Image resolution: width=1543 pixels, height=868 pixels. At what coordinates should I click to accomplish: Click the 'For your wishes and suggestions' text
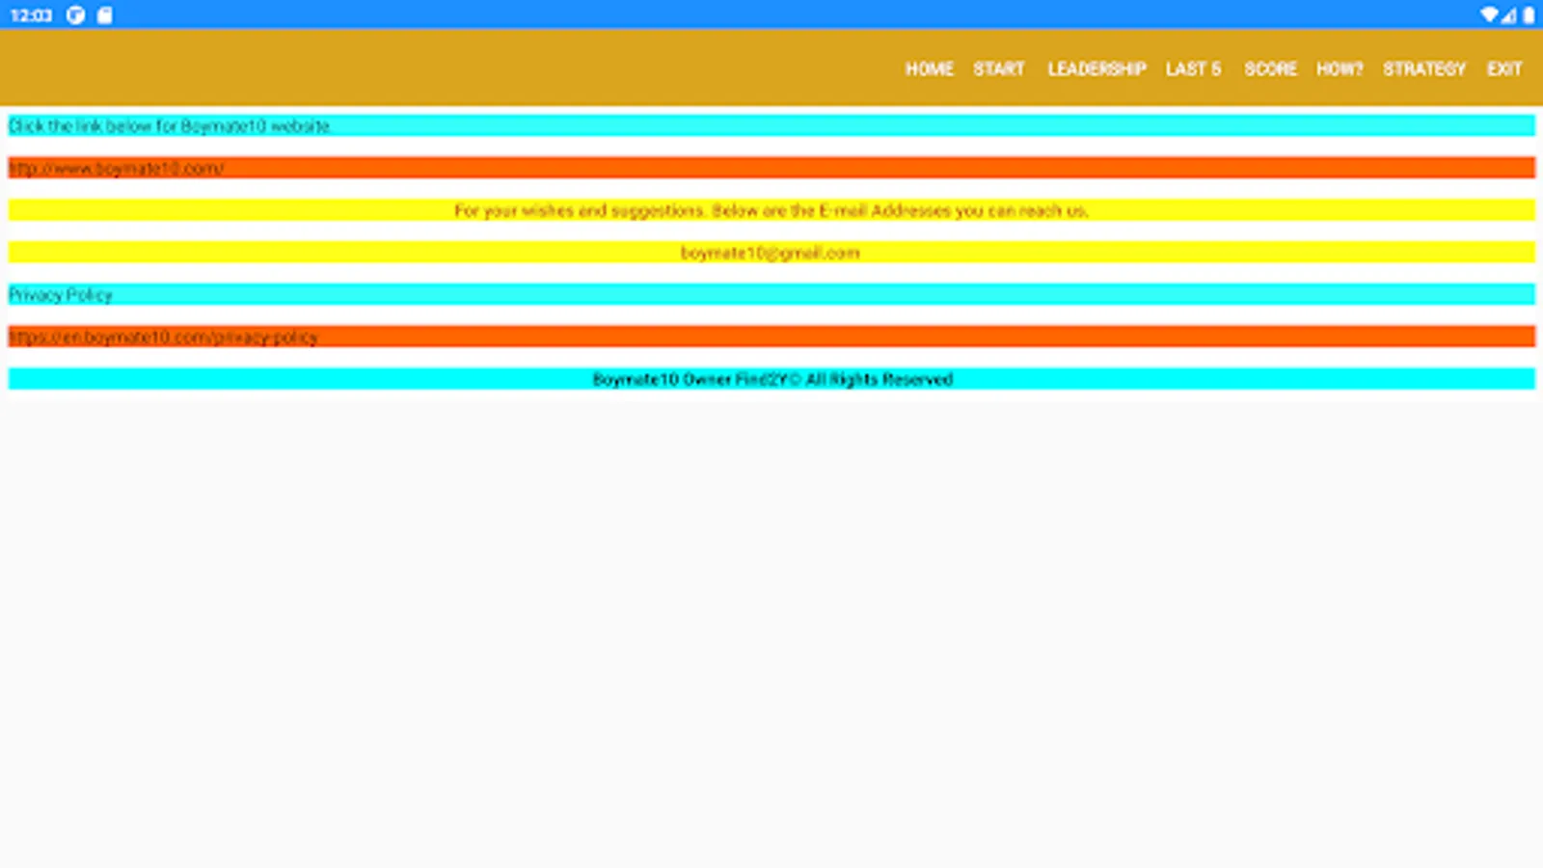pyautogui.click(x=771, y=210)
